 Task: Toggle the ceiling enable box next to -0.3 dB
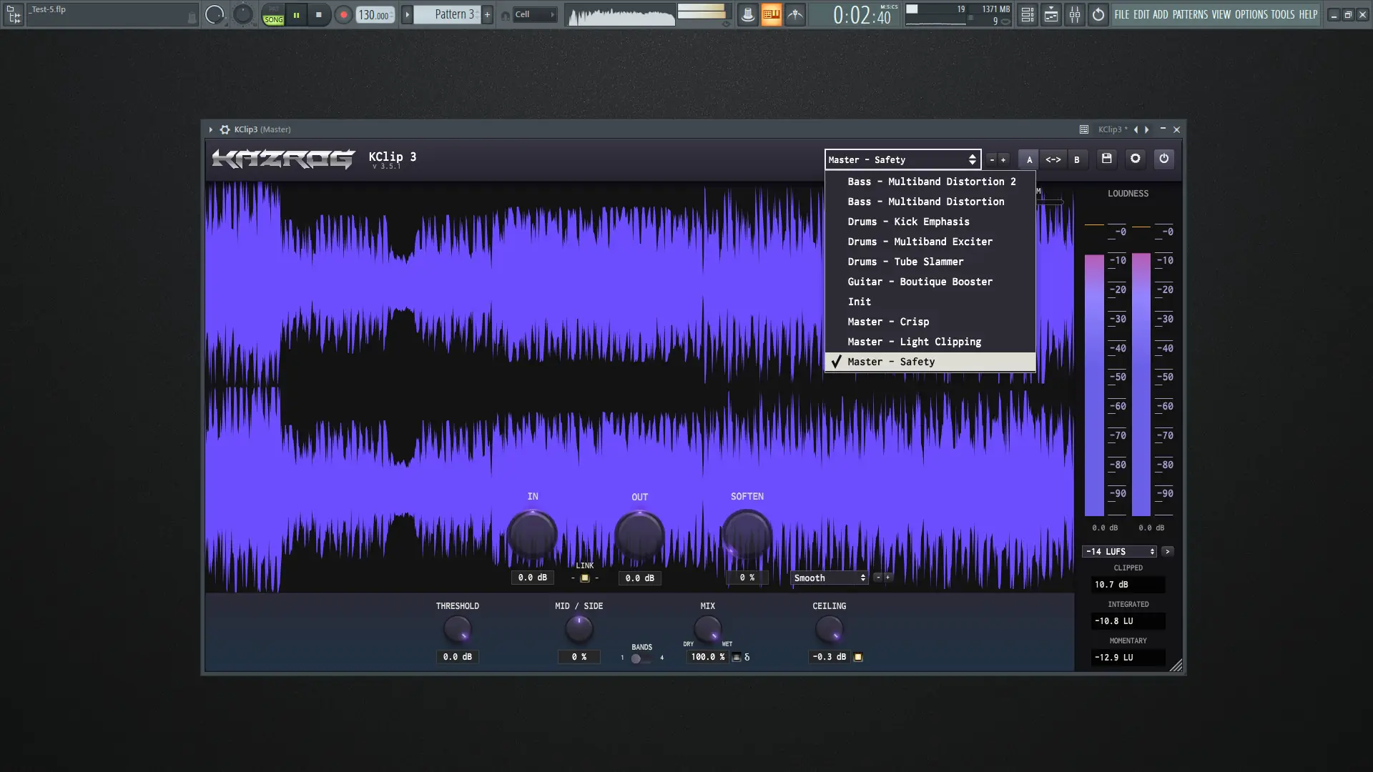click(x=857, y=657)
